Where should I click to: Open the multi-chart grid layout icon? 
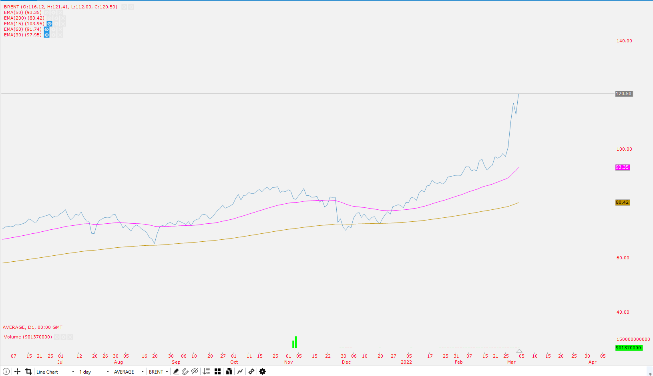[x=217, y=371]
